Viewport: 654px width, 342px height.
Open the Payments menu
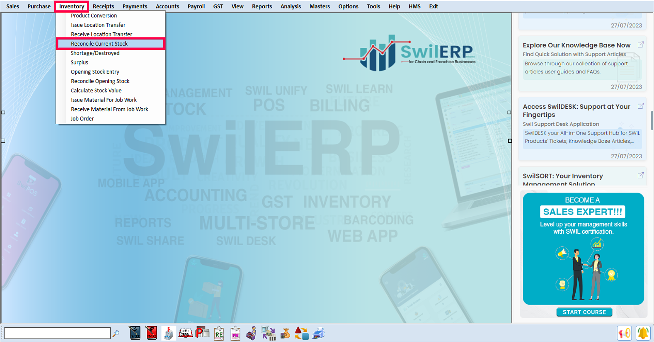(x=135, y=6)
